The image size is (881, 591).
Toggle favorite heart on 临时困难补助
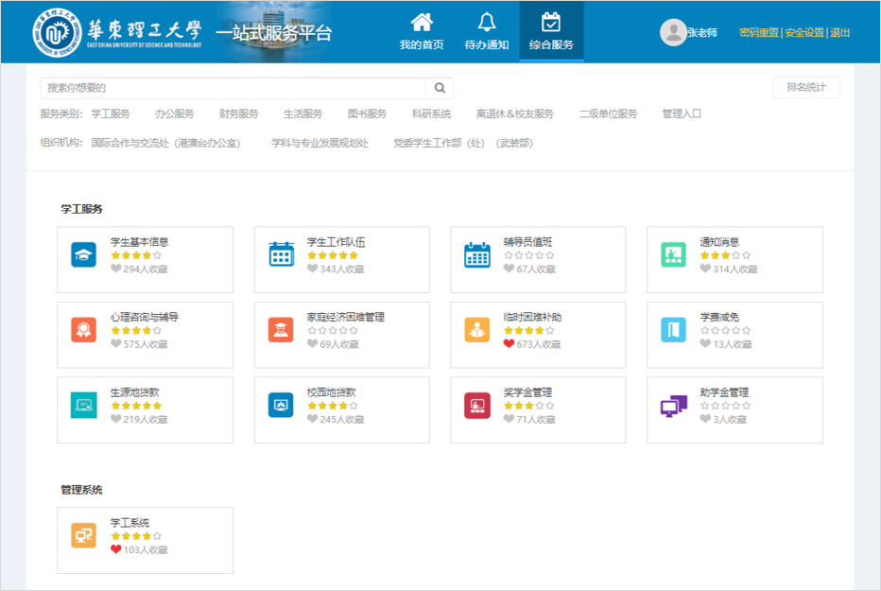point(510,344)
